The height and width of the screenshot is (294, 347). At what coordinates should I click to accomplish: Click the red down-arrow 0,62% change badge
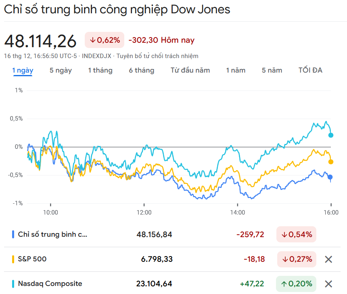tap(105, 40)
